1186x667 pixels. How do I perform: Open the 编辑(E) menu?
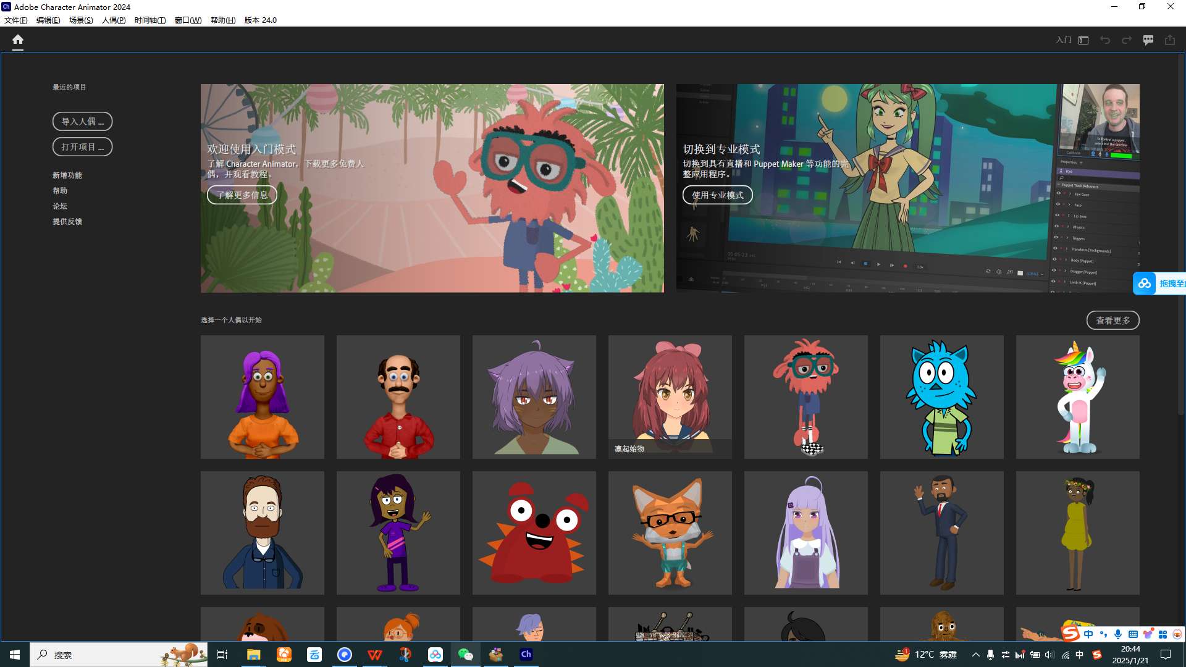coord(48,20)
